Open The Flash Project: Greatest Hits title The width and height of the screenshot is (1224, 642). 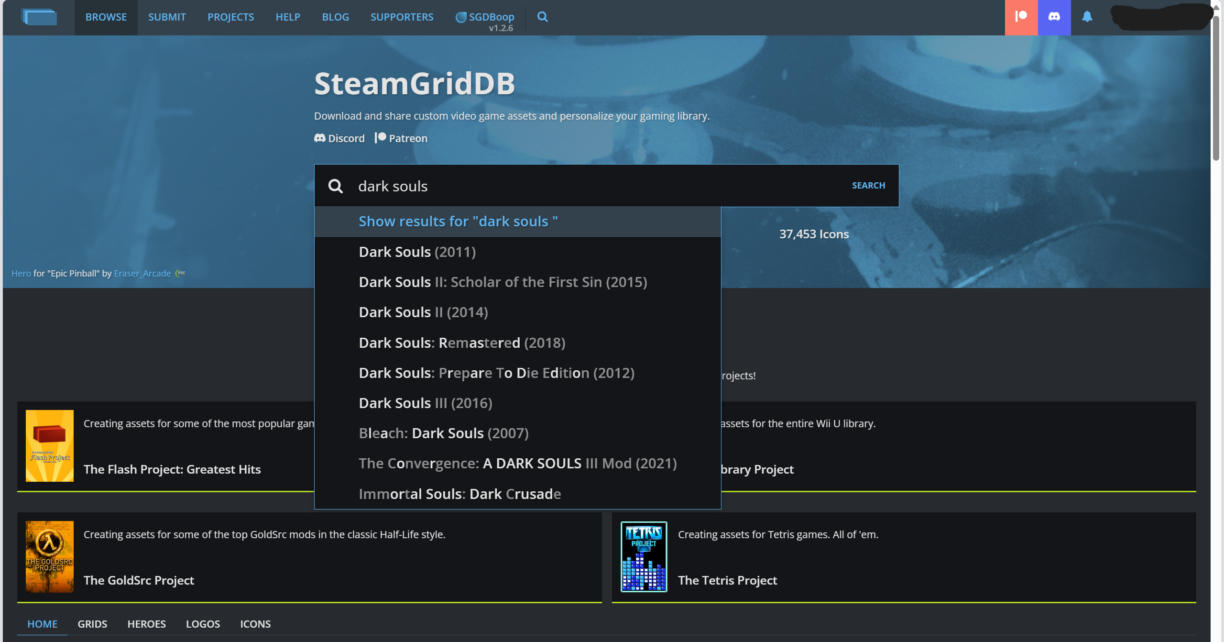click(172, 469)
